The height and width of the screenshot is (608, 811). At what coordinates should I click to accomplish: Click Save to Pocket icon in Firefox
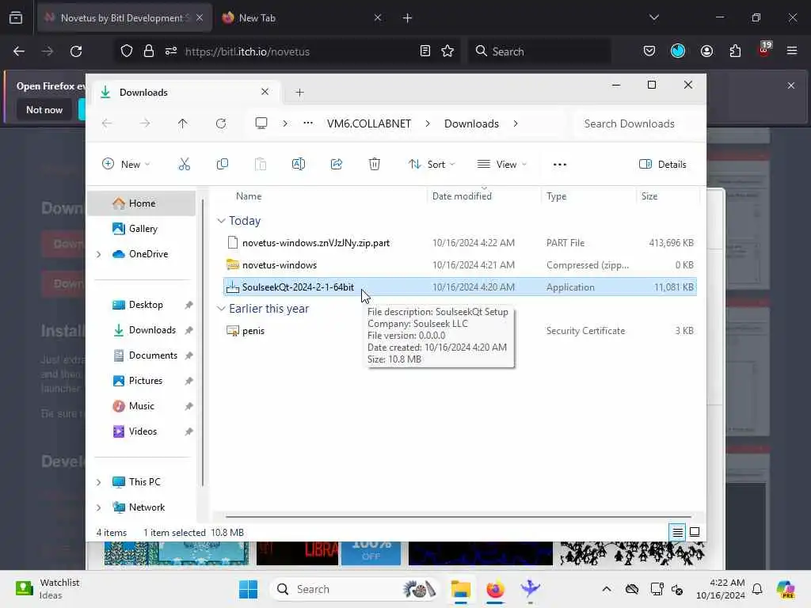(x=649, y=51)
